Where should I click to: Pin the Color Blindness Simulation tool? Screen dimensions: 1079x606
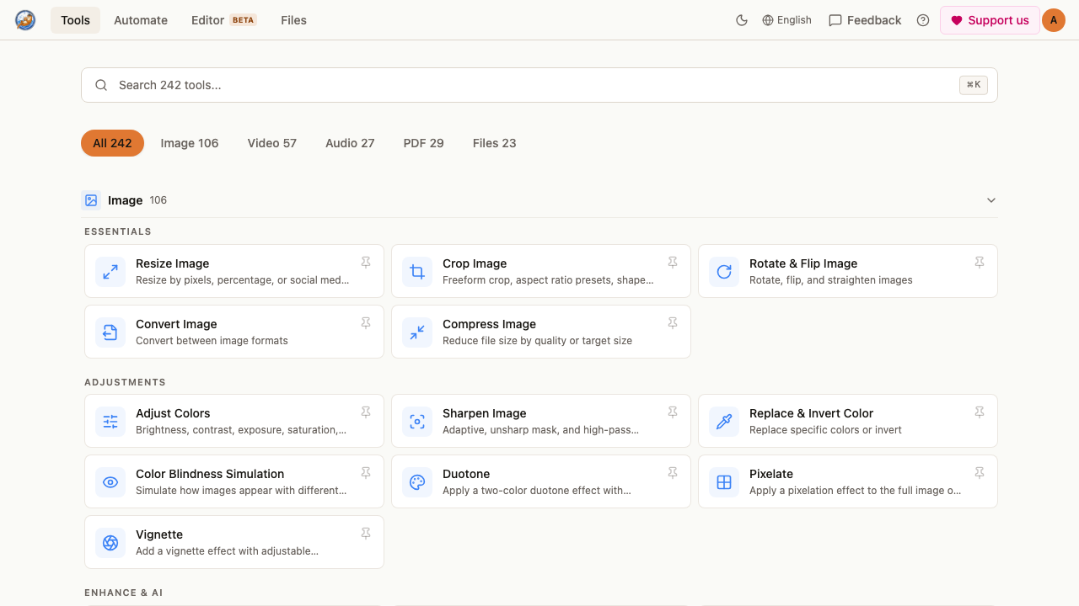click(366, 473)
